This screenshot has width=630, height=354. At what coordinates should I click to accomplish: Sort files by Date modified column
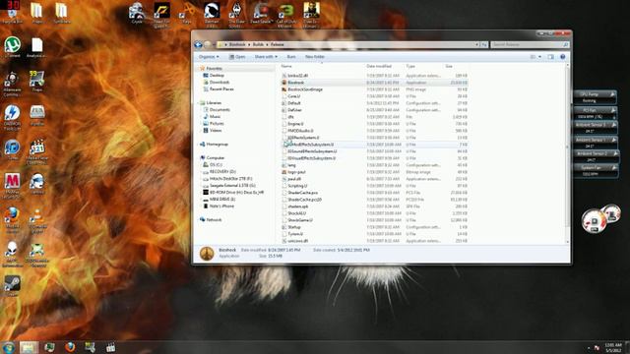coord(378,66)
